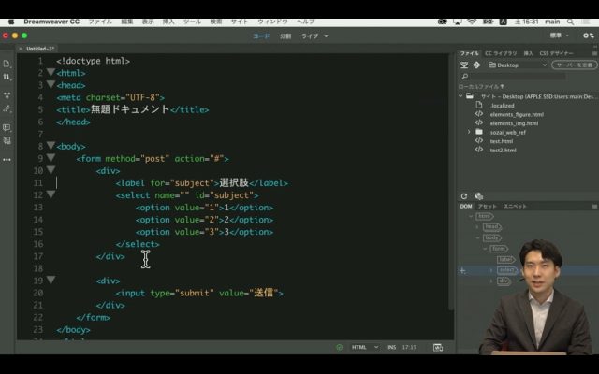Collapse the form tag on line 9

point(51,157)
